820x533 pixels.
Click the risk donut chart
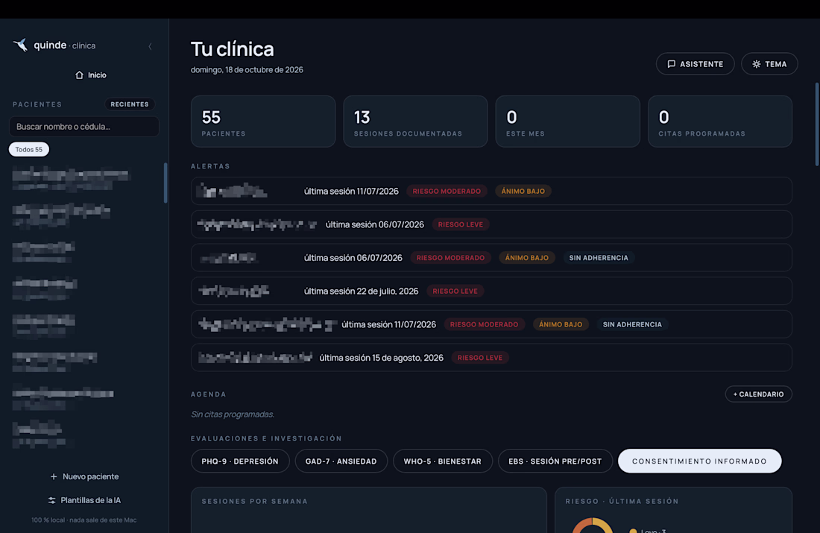tap(593, 525)
